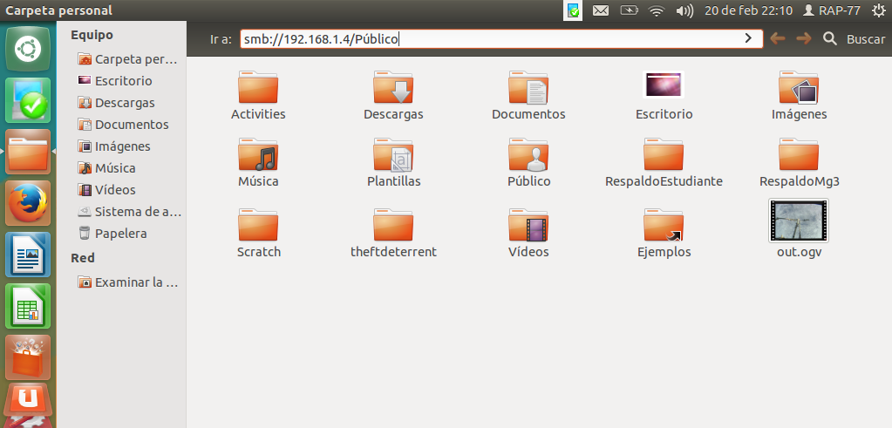Launch Firefox from the launcher
The height and width of the screenshot is (428, 892).
point(28,203)
